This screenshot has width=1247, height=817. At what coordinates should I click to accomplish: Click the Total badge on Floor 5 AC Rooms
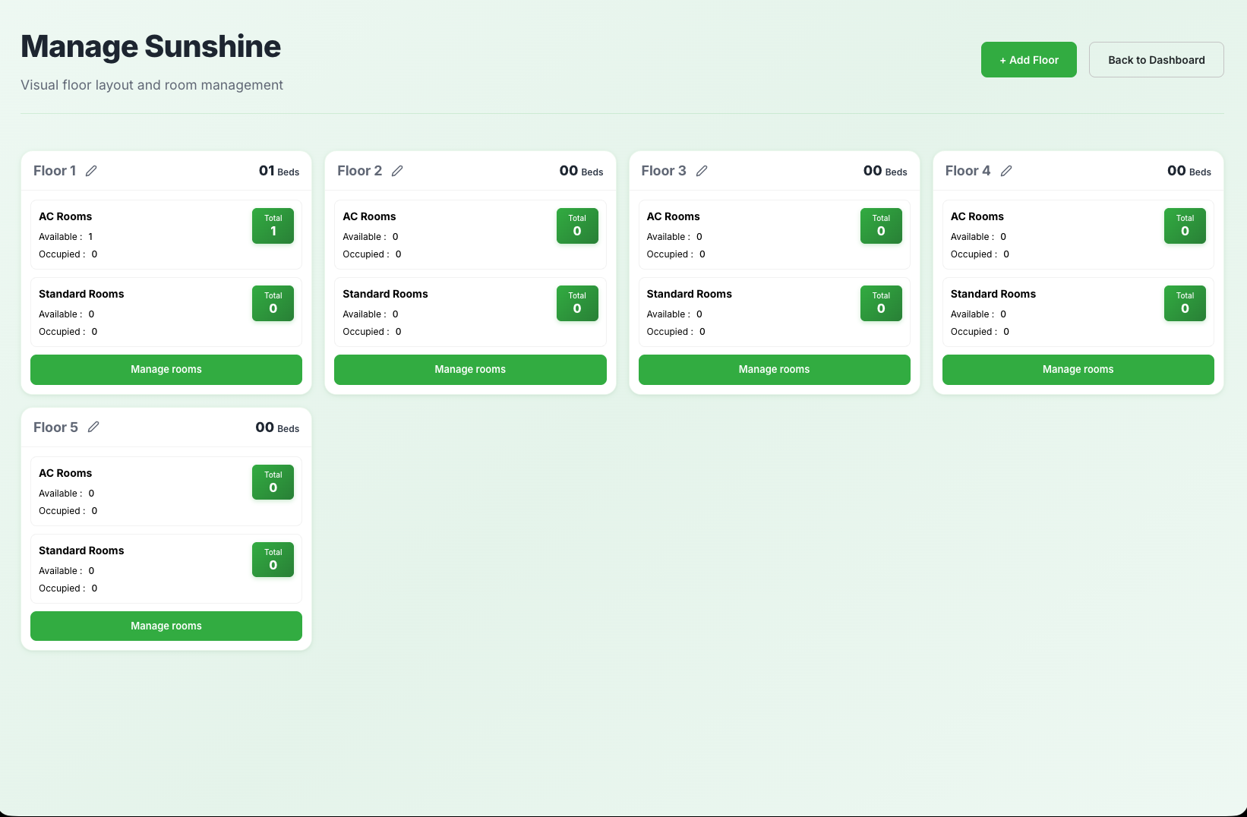pyautogui.click(x=273, y=482)
